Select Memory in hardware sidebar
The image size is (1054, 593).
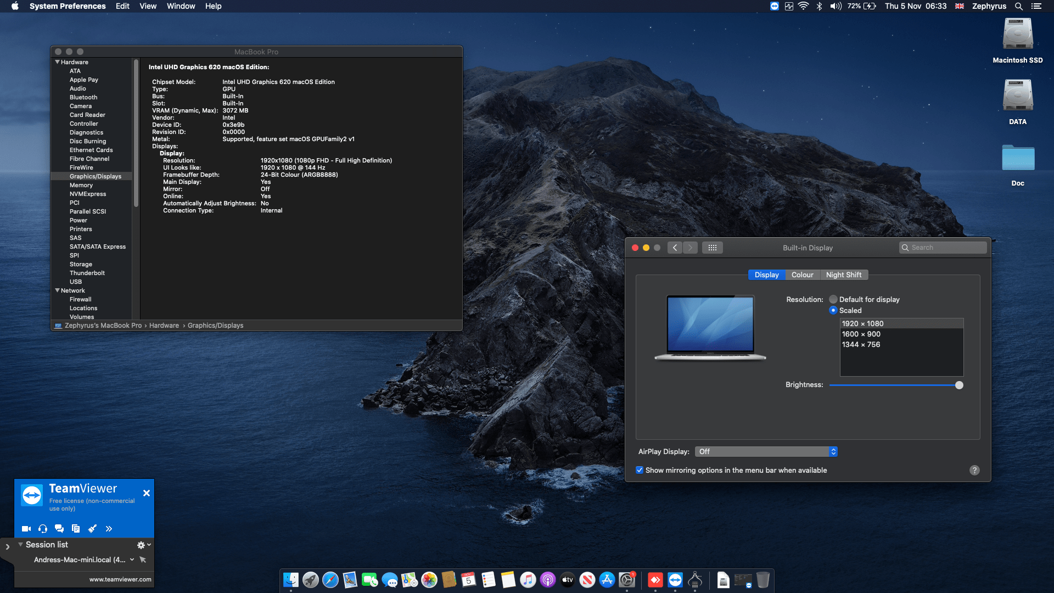(x=81, y=185)
